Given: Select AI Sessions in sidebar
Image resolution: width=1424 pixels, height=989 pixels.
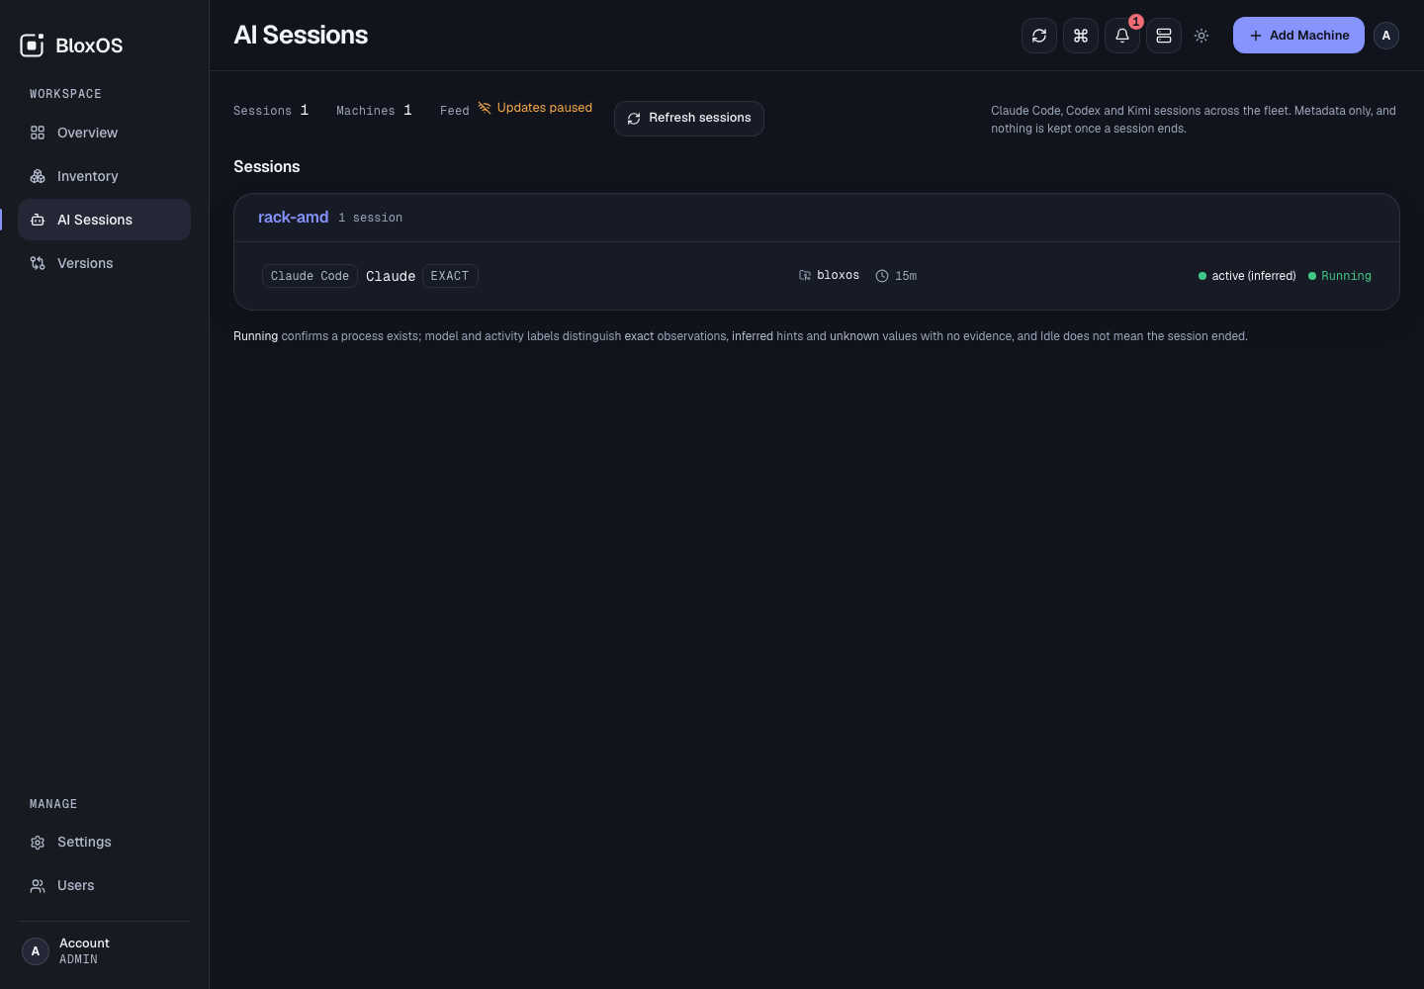Looking at the screenshot, I should (104, 220).
